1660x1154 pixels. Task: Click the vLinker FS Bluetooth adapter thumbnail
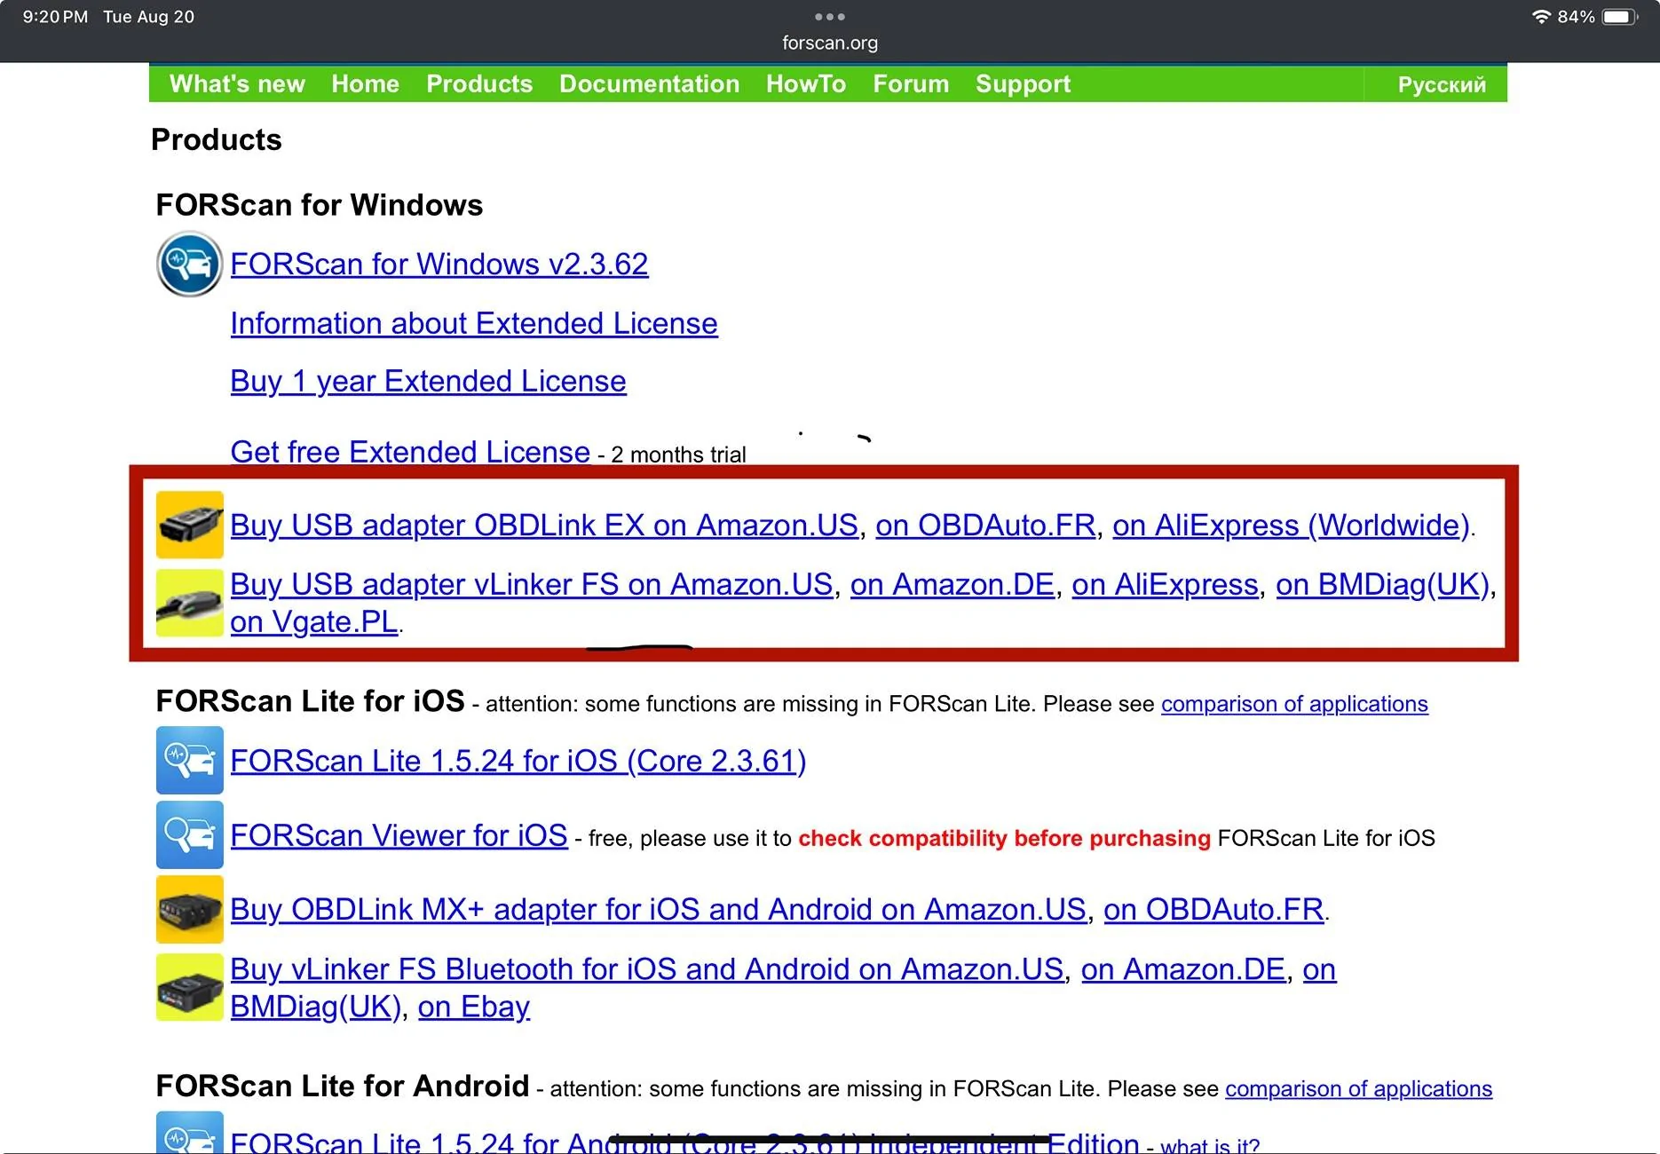click(x=189, y=987)
